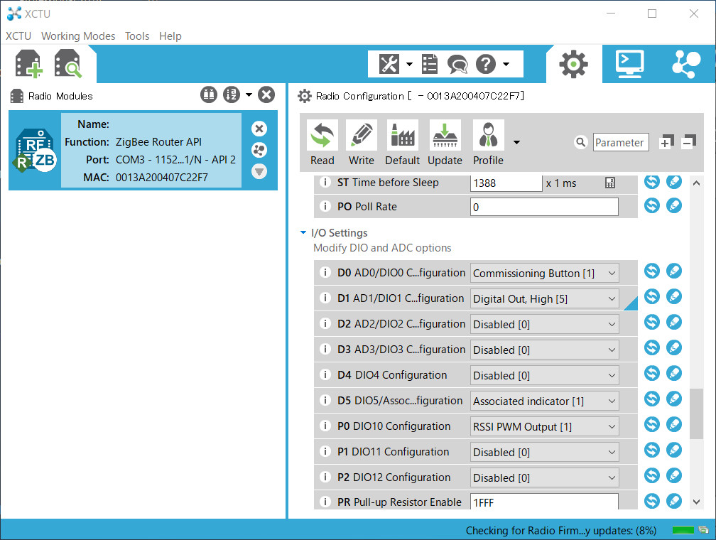Write the P2 DIO12 setting
Viewport: 716px width, 540px height.
tap(674, 476)
